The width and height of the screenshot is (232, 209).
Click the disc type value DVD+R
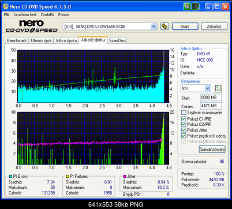click(203, 54)
